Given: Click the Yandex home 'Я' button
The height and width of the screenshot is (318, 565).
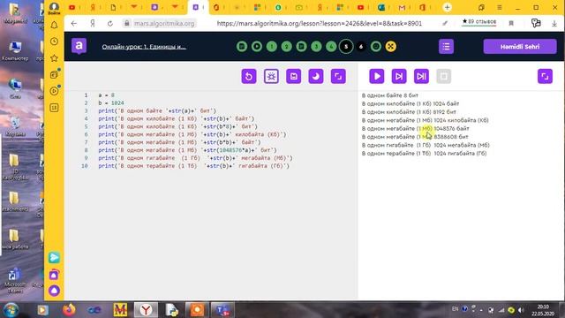Looking at the screenshot, I should [93, 24].
